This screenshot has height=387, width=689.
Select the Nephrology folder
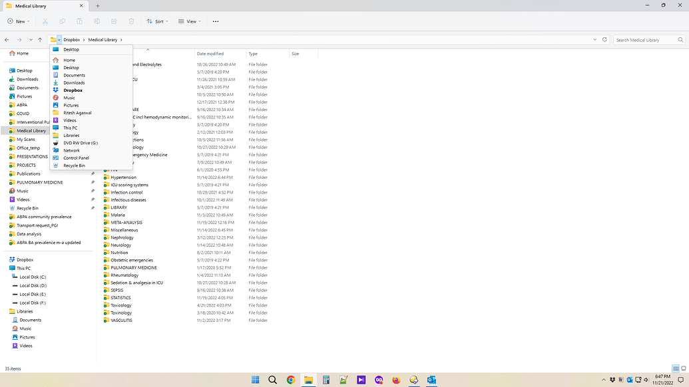122,237
